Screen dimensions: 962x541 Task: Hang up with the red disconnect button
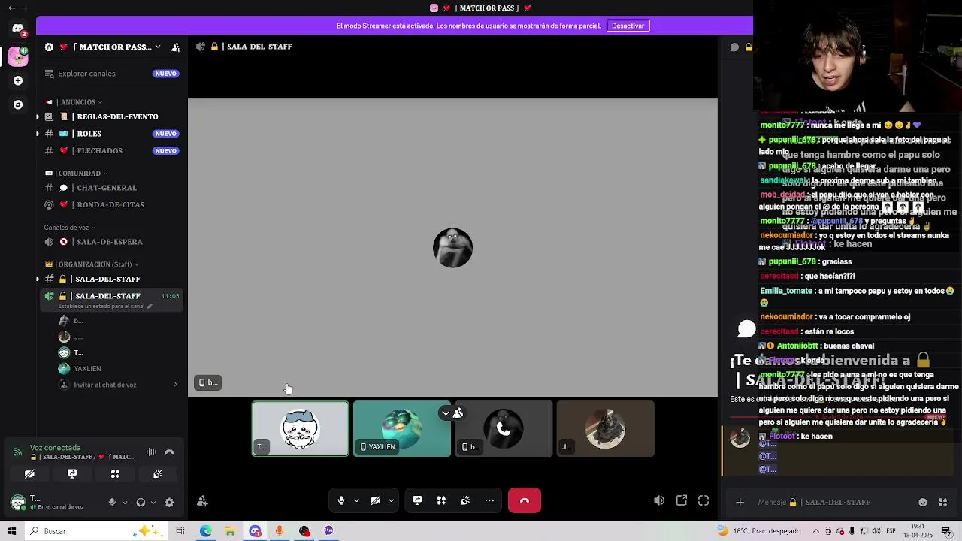(525, 500)
